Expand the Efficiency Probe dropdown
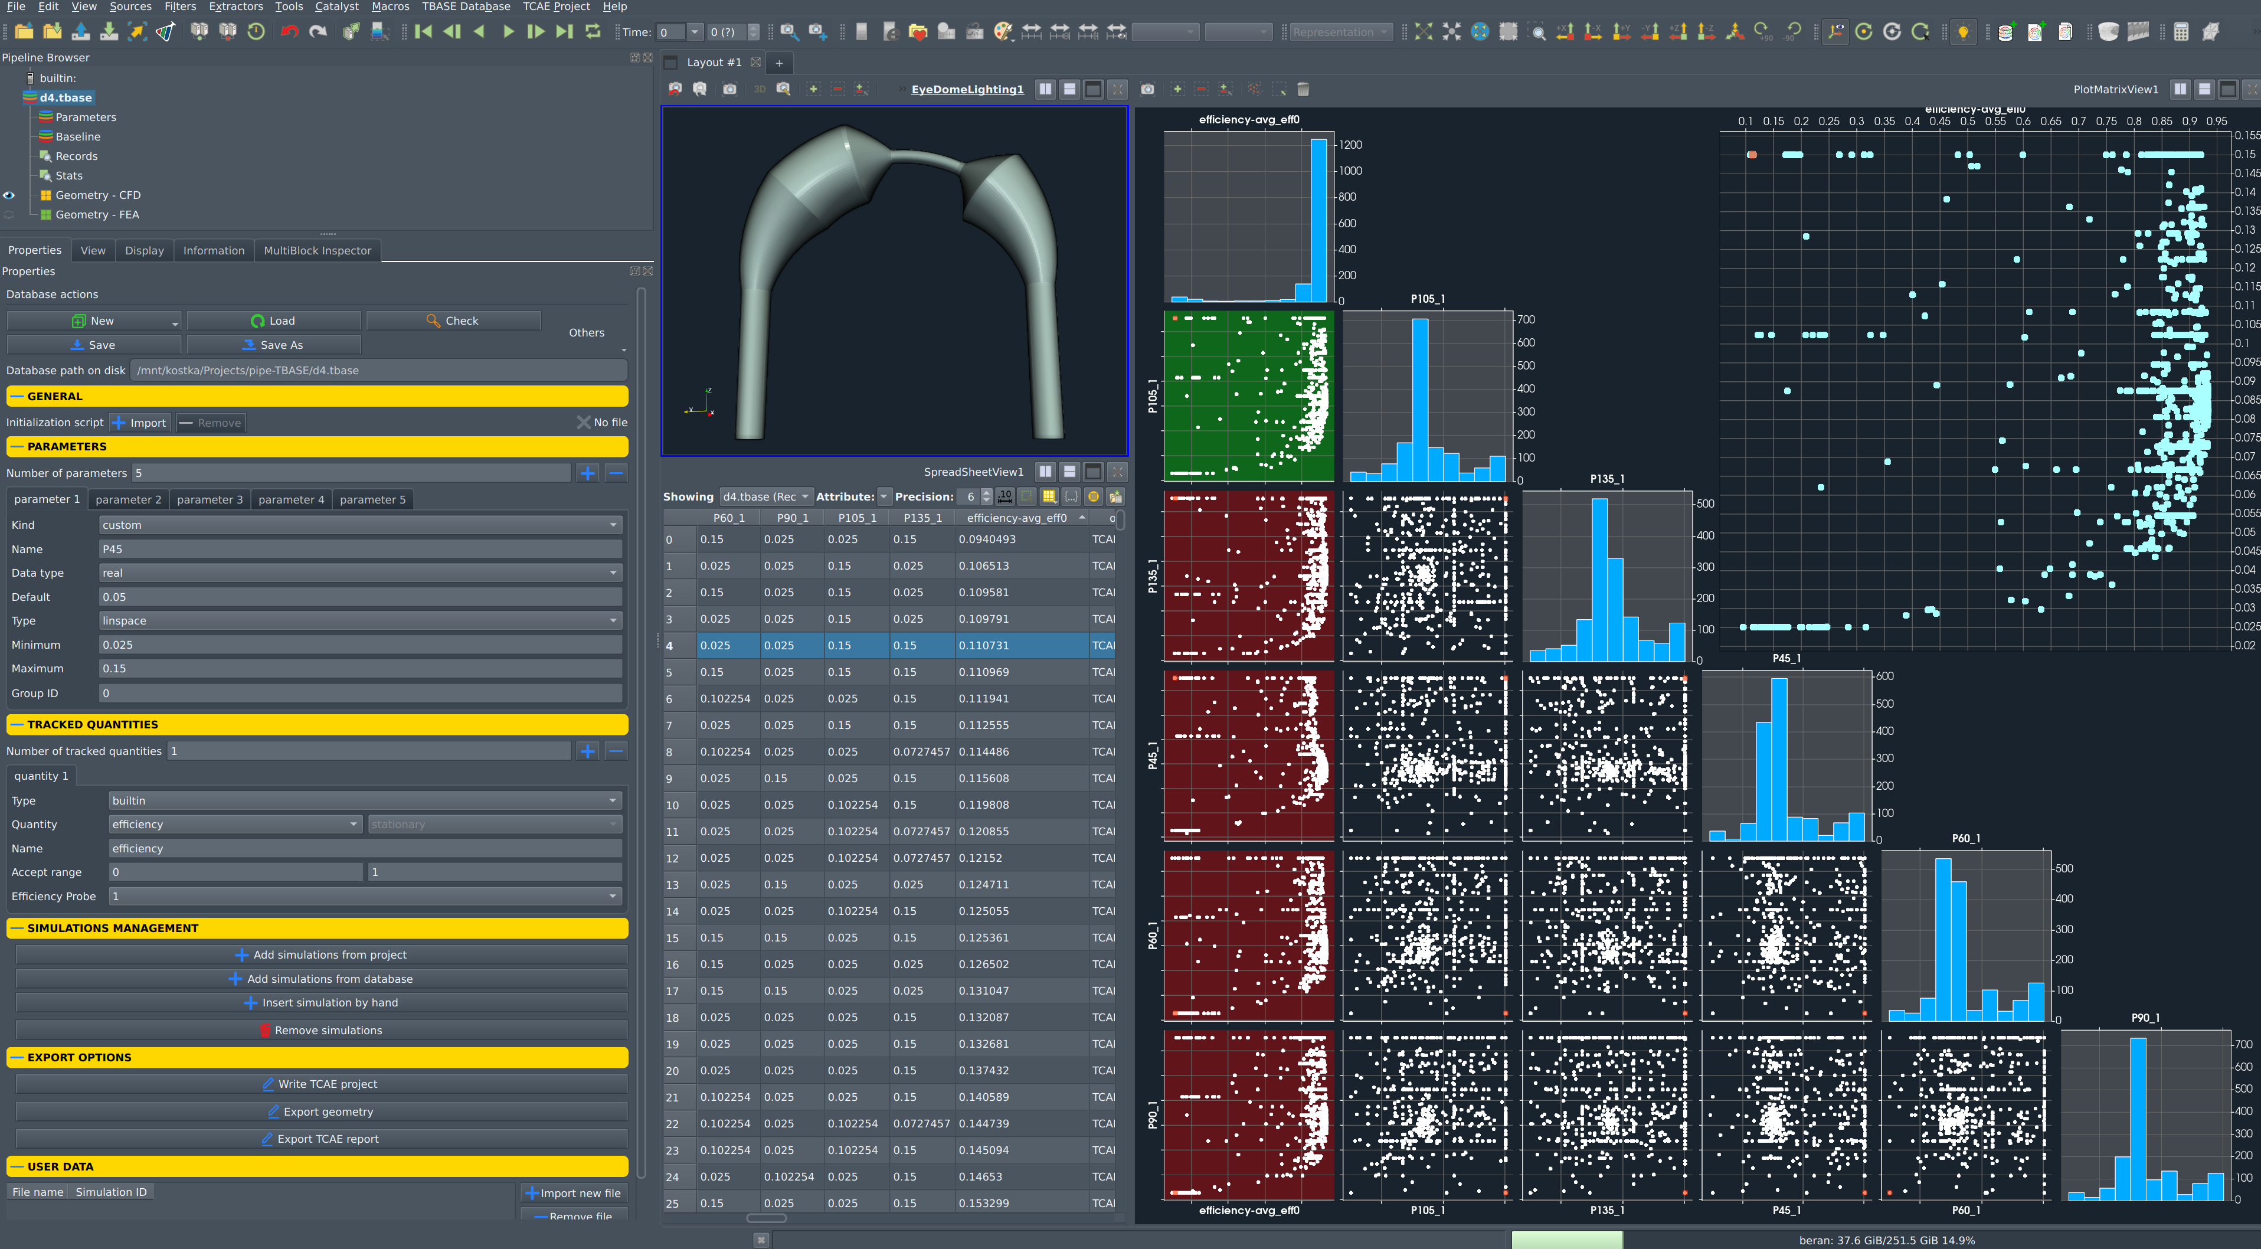Screen dimensions: 2261x1249 pos(364,896)
